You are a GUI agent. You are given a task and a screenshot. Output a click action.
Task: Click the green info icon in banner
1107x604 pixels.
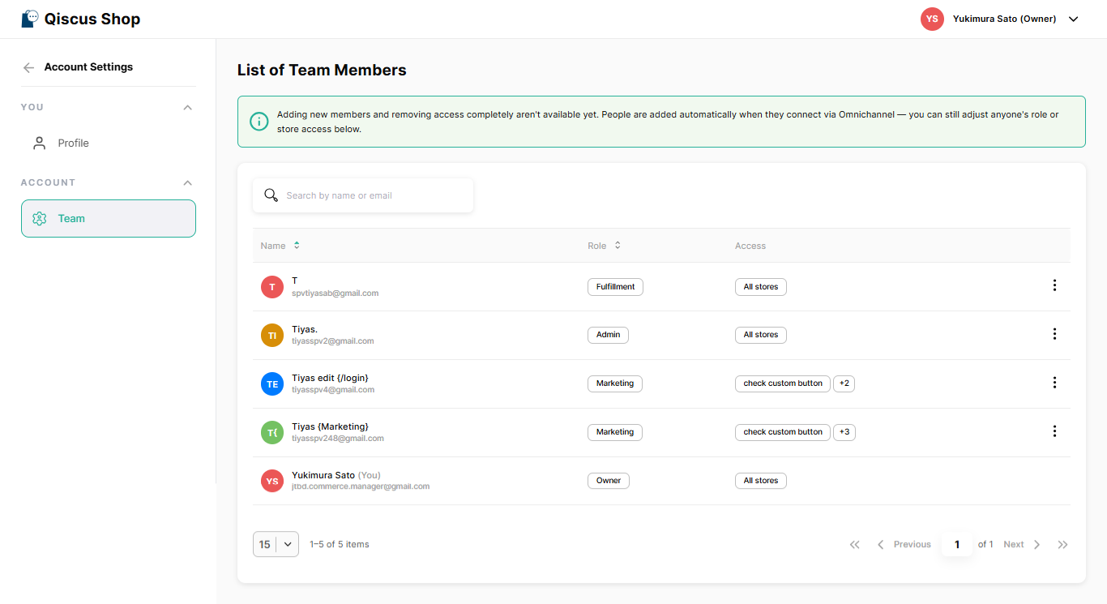pyautogui.click(x=259, y=122)
